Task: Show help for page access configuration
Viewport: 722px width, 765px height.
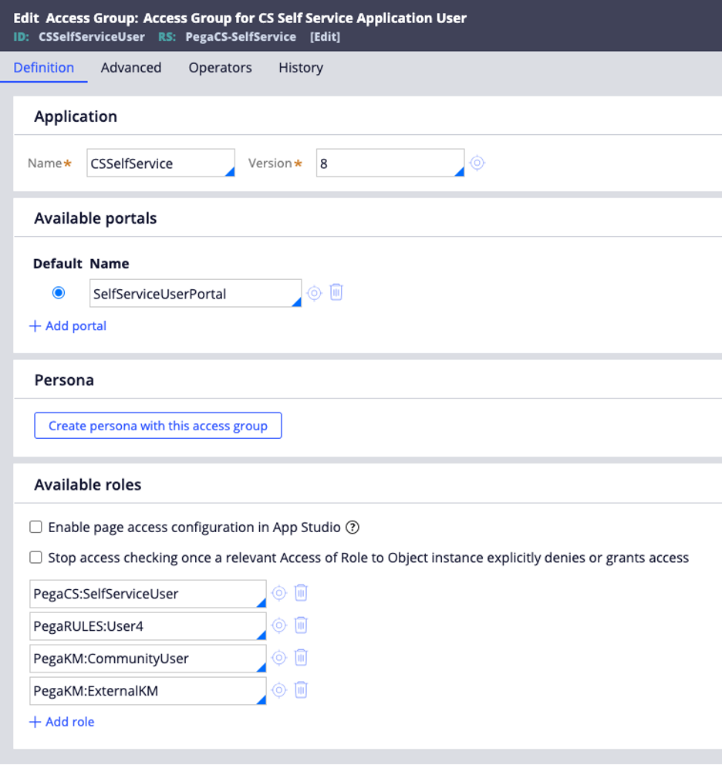Action: click(353, 527)
